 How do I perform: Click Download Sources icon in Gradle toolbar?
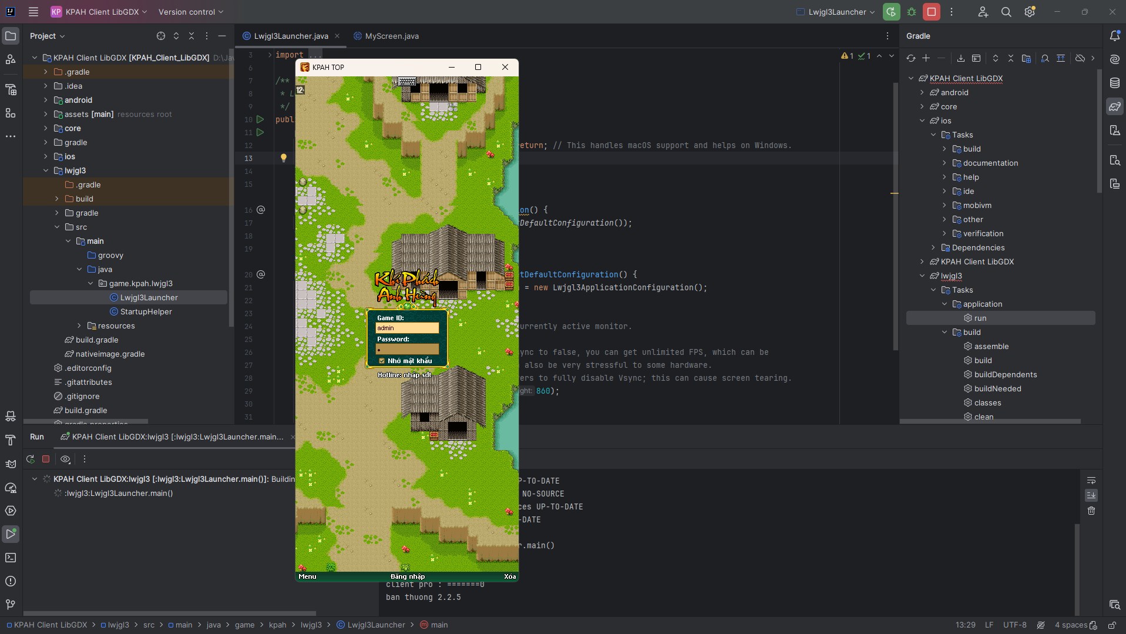[961, 58]
